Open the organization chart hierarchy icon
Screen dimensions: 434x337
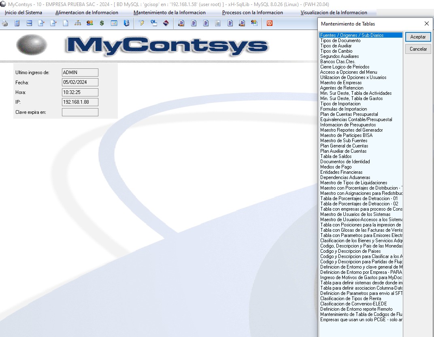click(x=77, y=23)
